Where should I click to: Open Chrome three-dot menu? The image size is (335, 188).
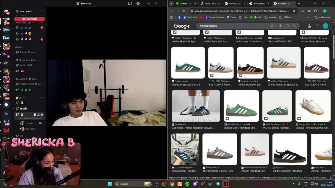[331, 11]
